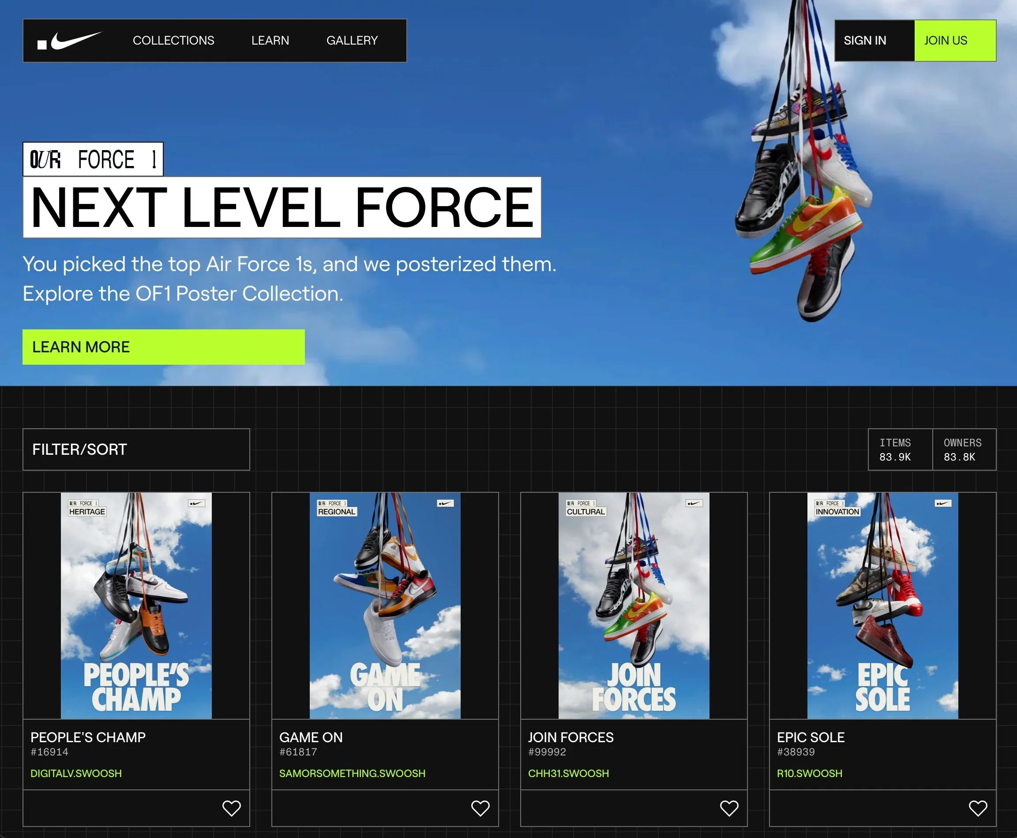Image resolution: width=1017 pixels, height=838 pixels.
Task: View the Join Forces poster image
Action: tap(634, 605)
